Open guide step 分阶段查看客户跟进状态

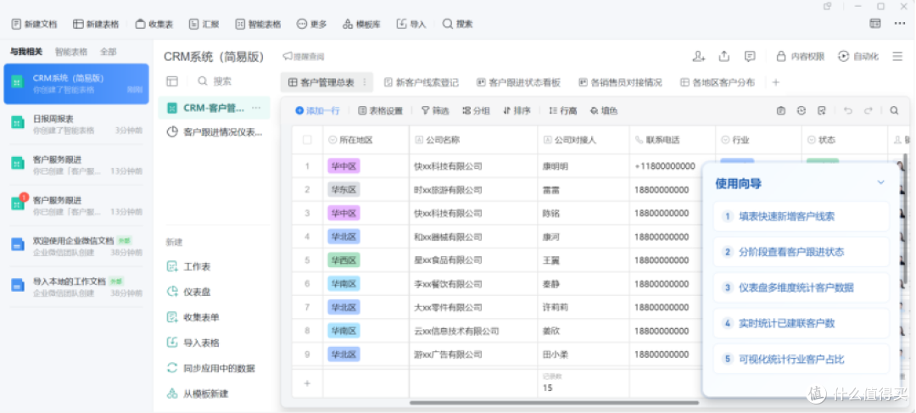801,252
